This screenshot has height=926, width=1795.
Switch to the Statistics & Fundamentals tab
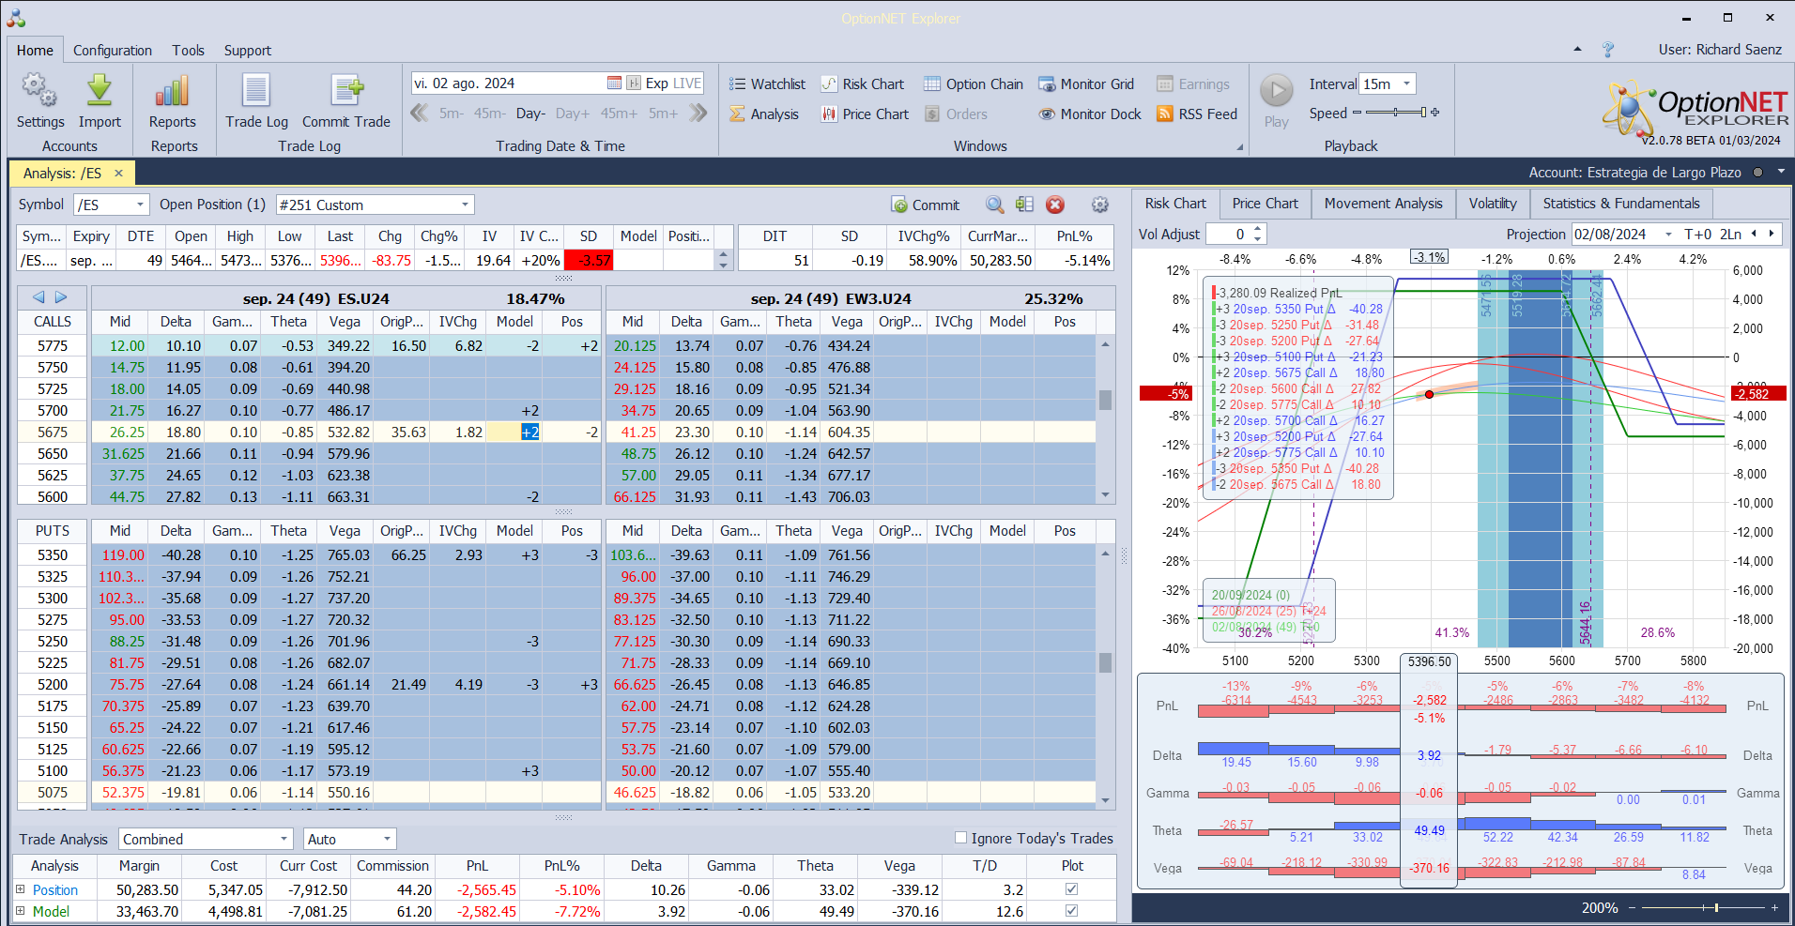point(1620,204)
